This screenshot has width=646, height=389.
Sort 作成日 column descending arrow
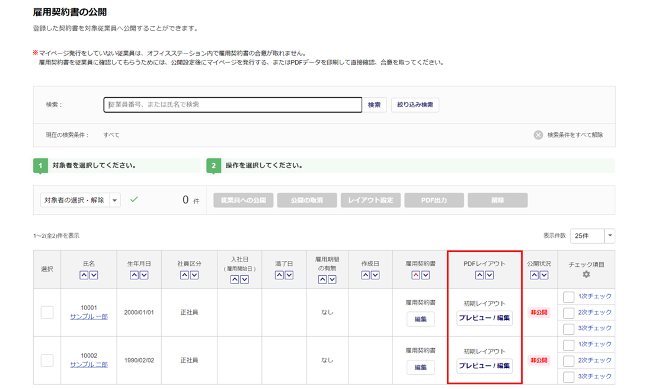[x=375, y=275]
